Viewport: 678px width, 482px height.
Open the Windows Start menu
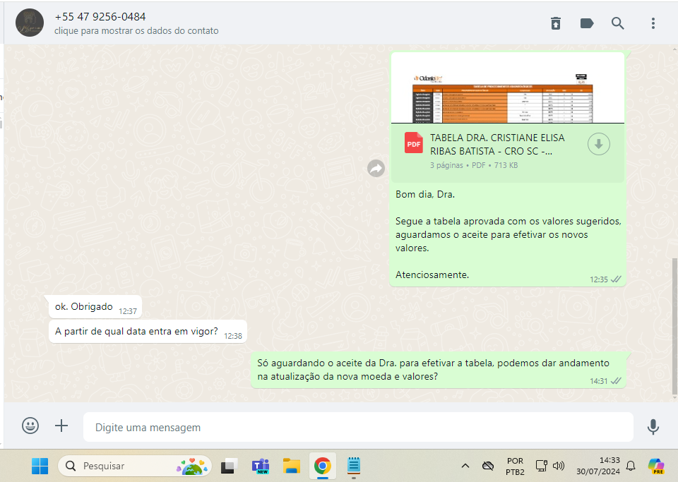pyautogui.click(x=40, y=466)
